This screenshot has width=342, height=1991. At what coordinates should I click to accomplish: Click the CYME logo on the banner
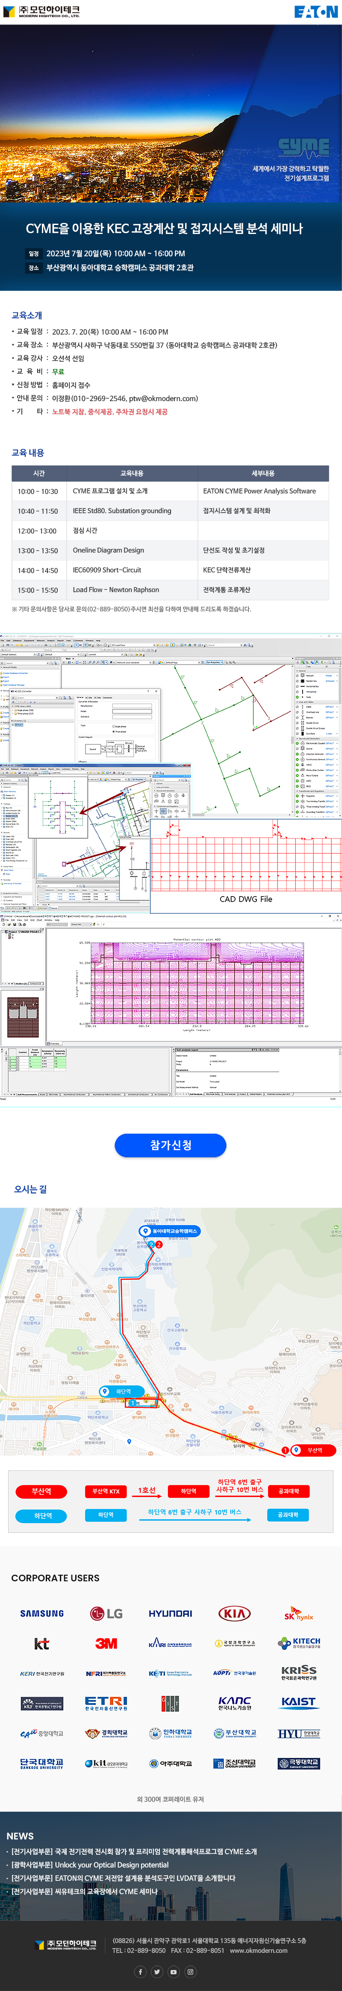coord(304,147)
